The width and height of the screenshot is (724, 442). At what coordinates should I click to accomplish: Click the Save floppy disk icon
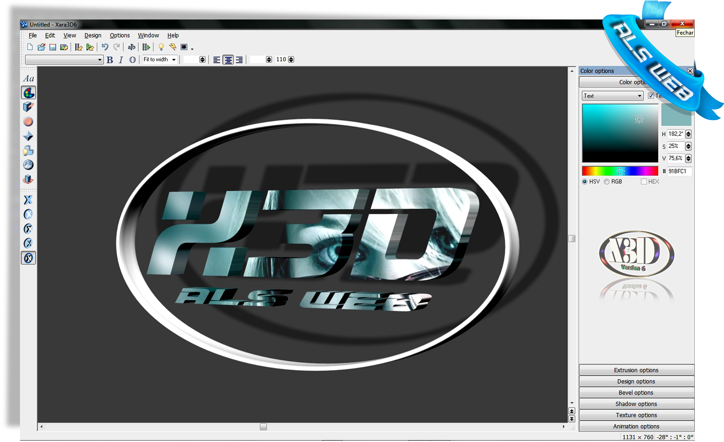point(52,47)
